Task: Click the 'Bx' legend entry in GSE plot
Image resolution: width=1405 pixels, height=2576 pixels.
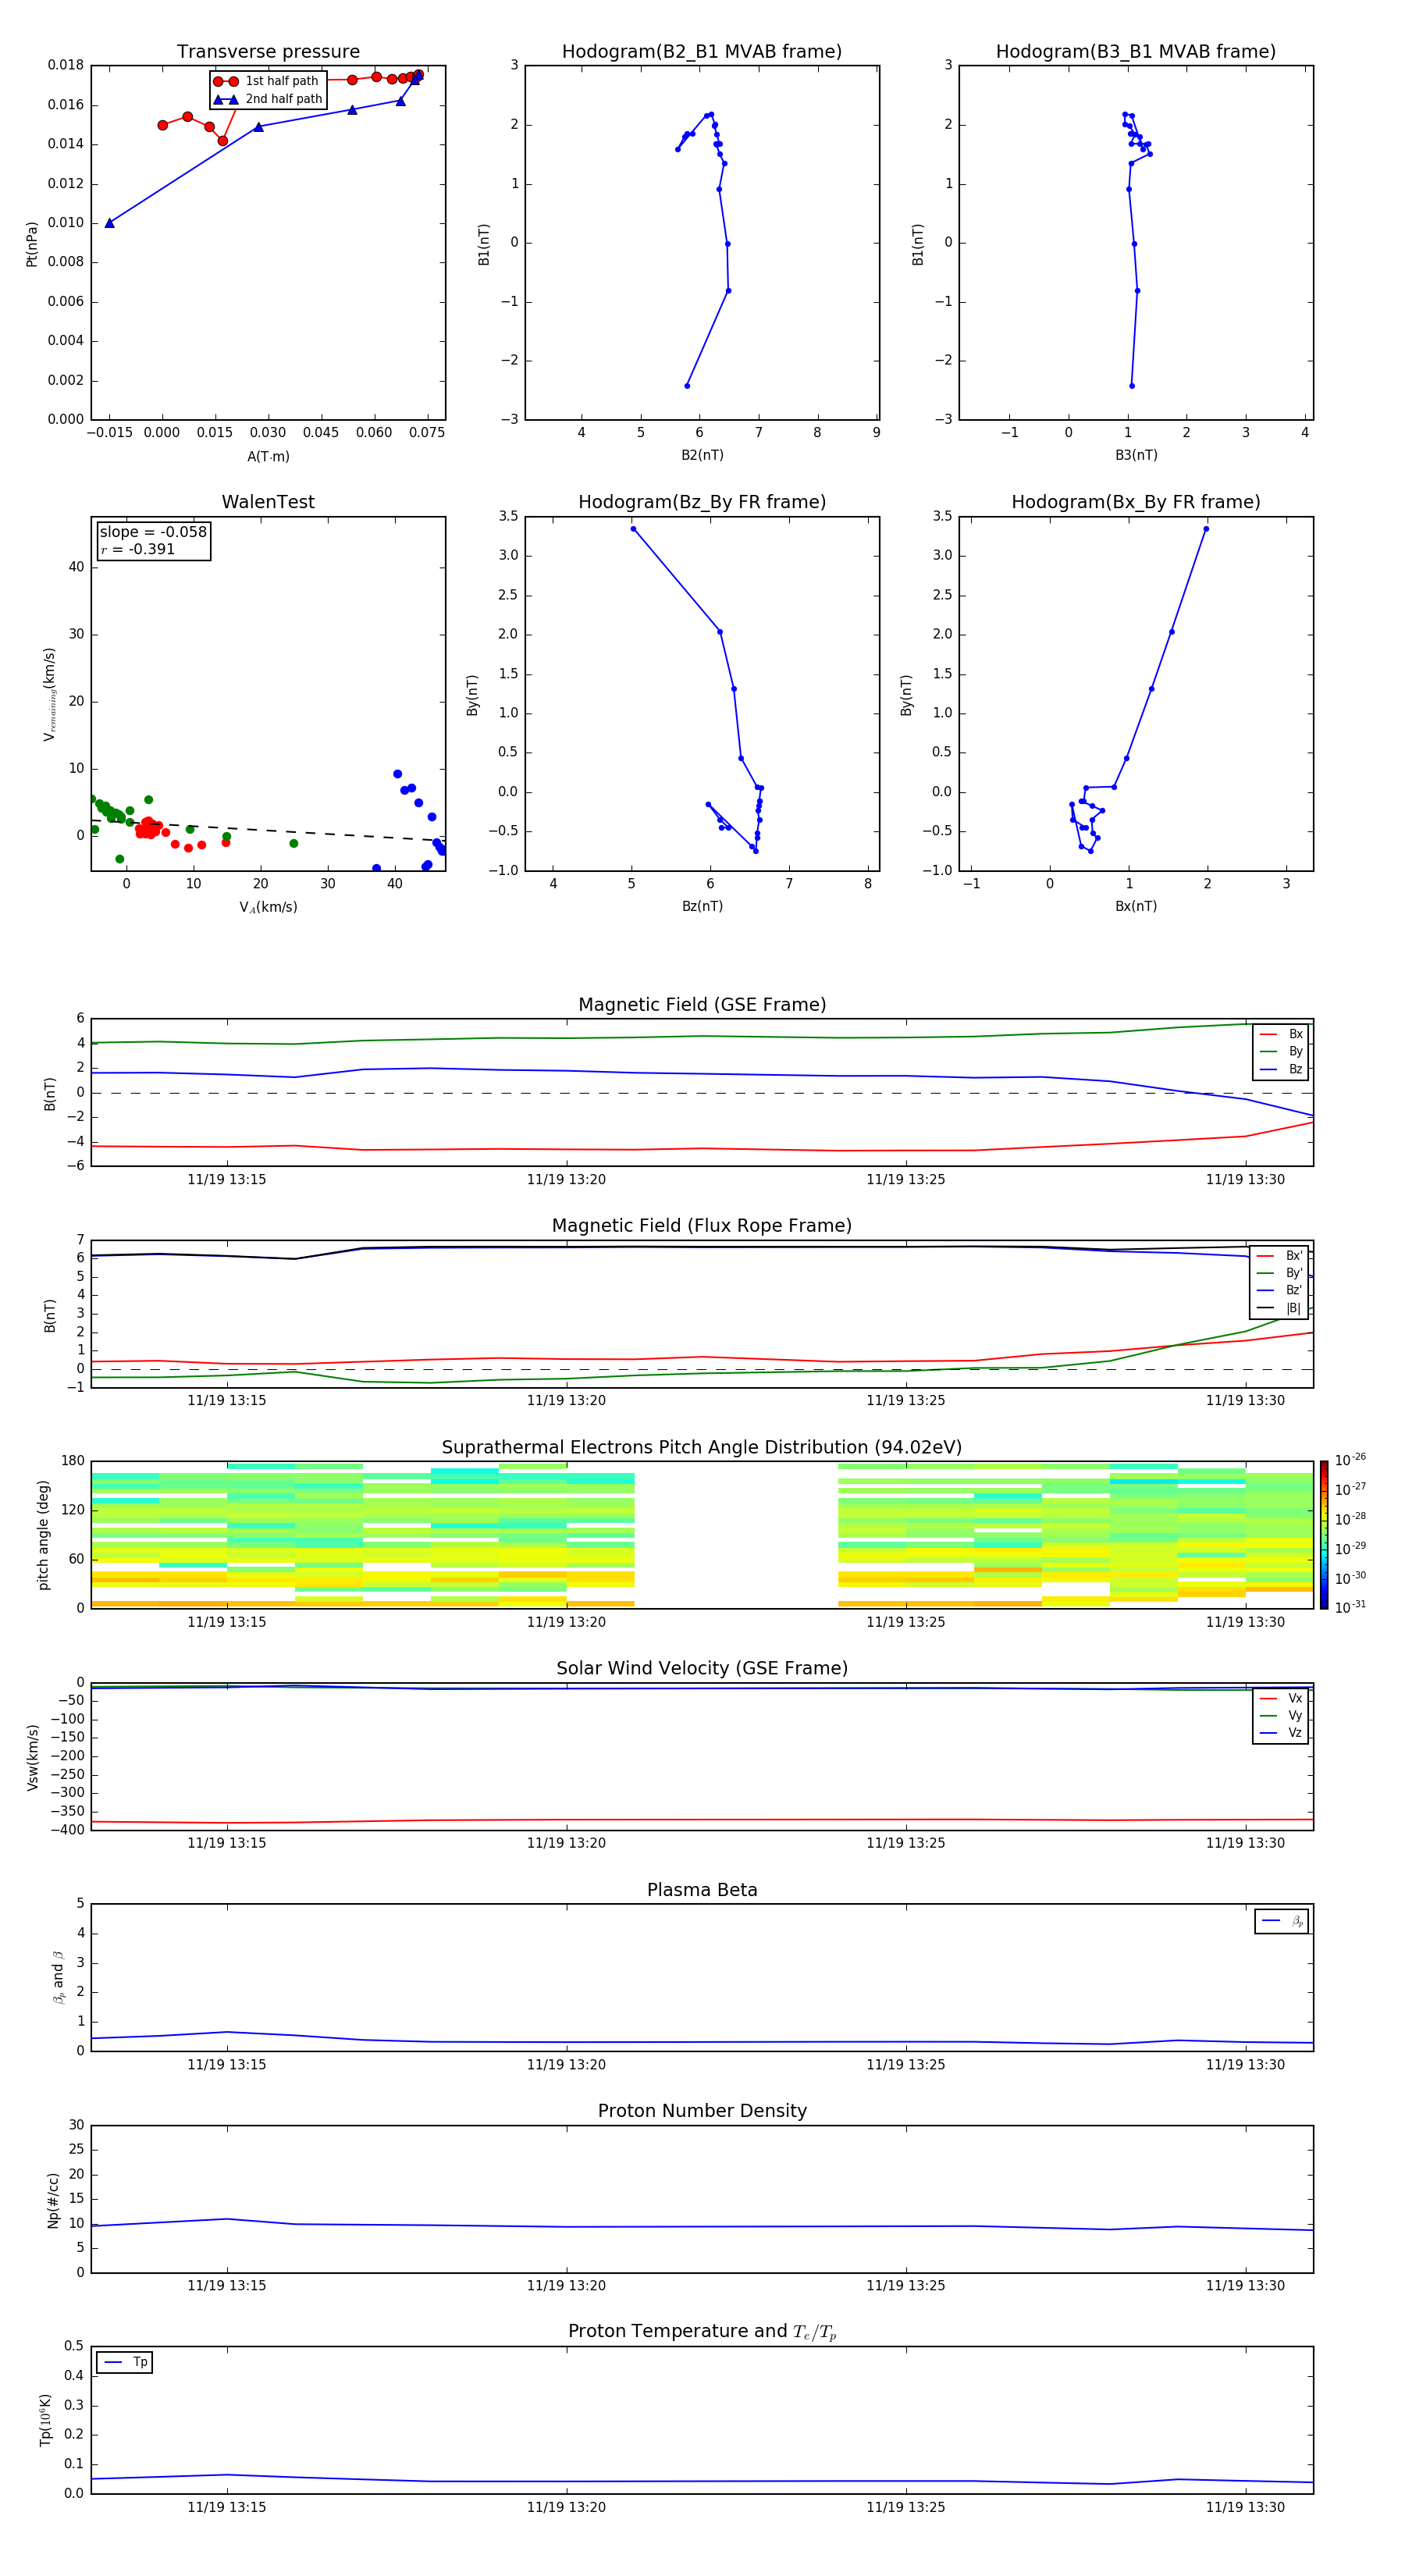Action: 1281,1034
